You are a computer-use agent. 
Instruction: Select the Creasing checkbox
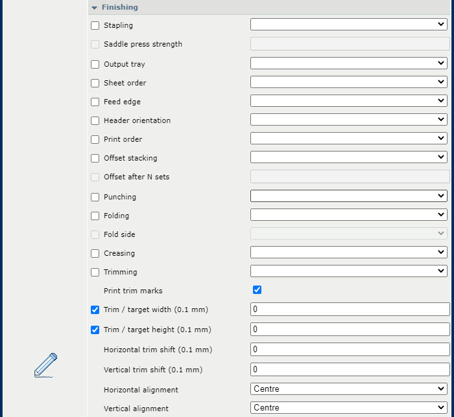95,253
